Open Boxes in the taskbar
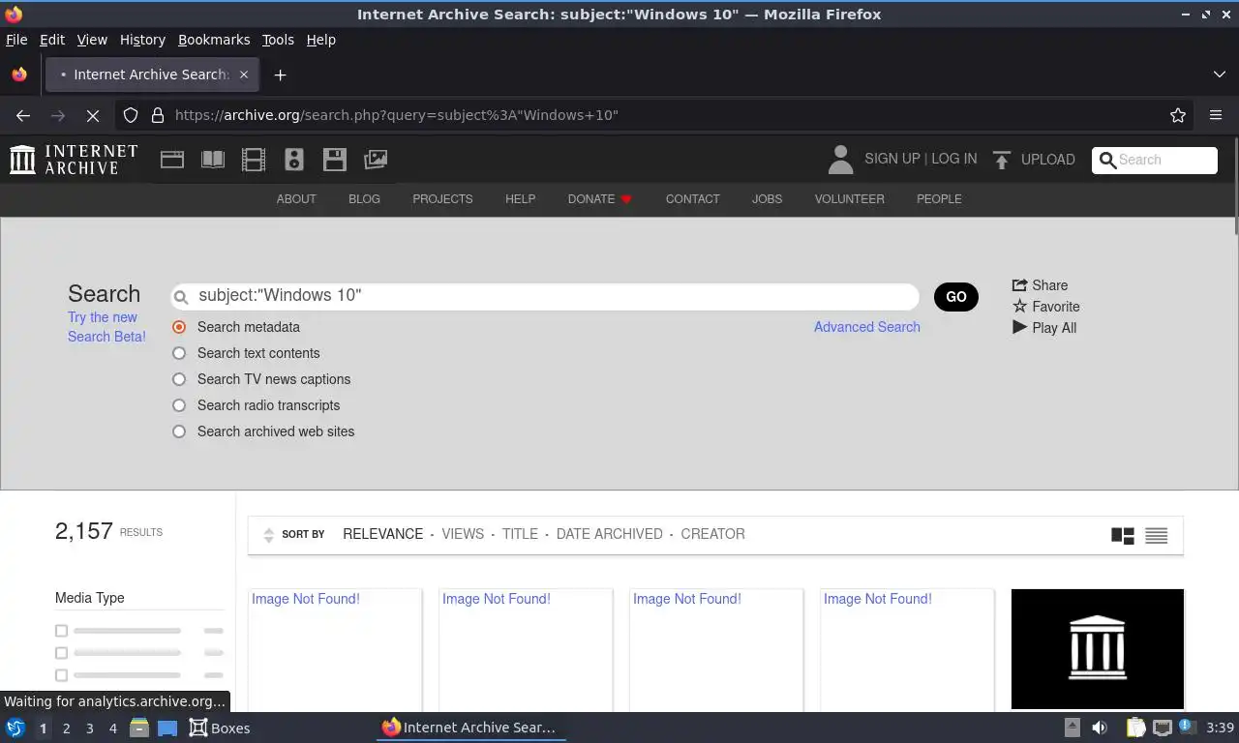This screenshot has width=1239, height=743. (x=220, y=728)
